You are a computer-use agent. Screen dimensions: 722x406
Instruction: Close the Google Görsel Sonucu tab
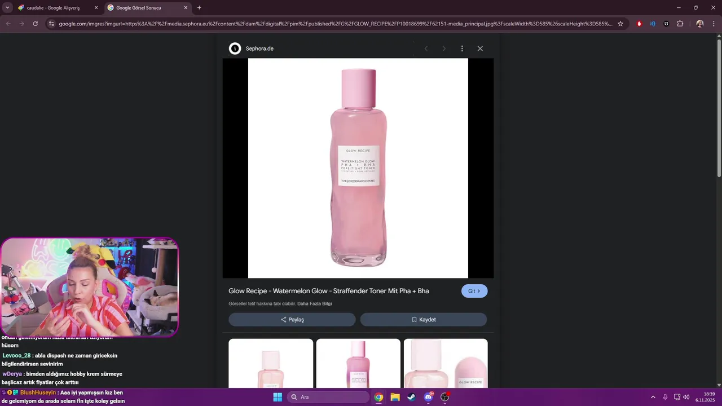click(x=186, y=8)
